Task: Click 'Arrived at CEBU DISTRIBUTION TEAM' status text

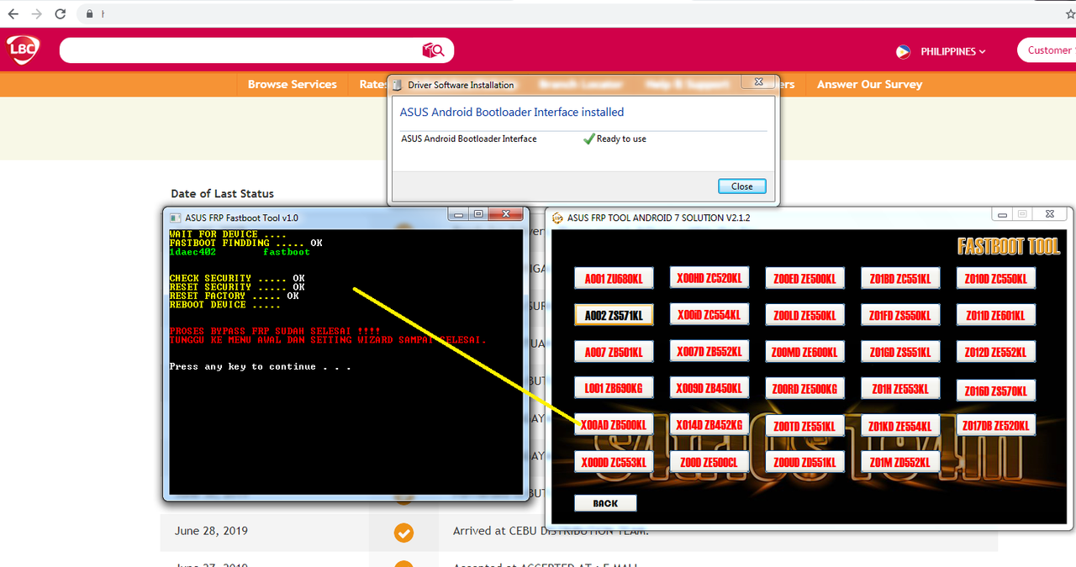Action: click(x=550, y=531)
